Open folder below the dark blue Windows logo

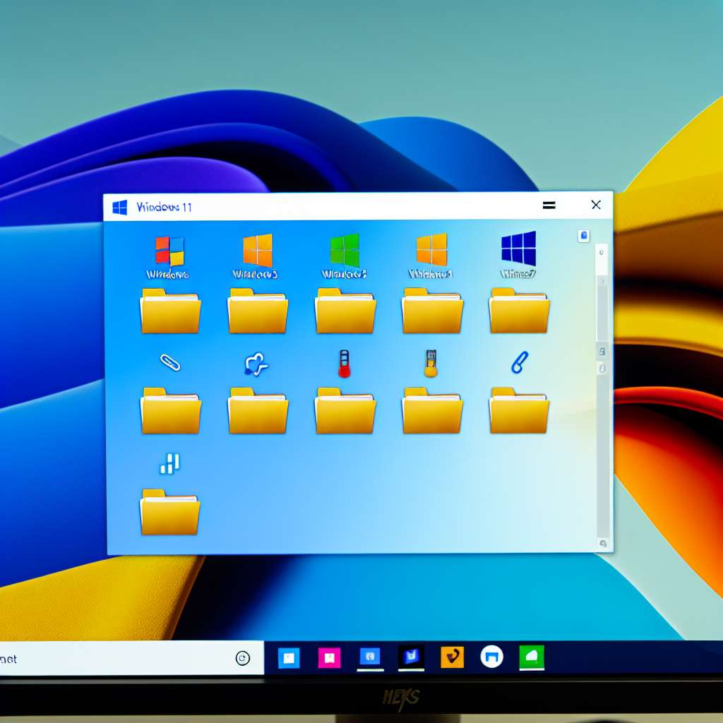coord(519,311)
